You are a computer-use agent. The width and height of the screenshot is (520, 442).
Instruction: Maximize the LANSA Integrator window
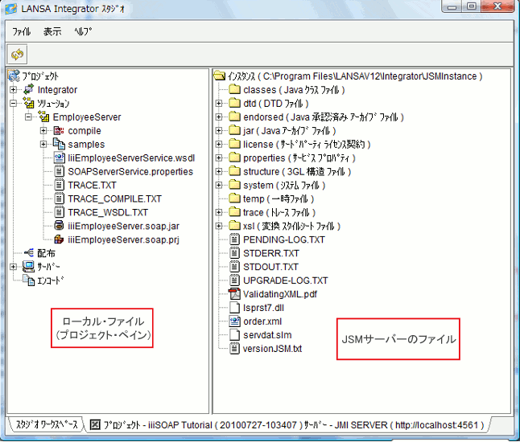pos(472,6)
